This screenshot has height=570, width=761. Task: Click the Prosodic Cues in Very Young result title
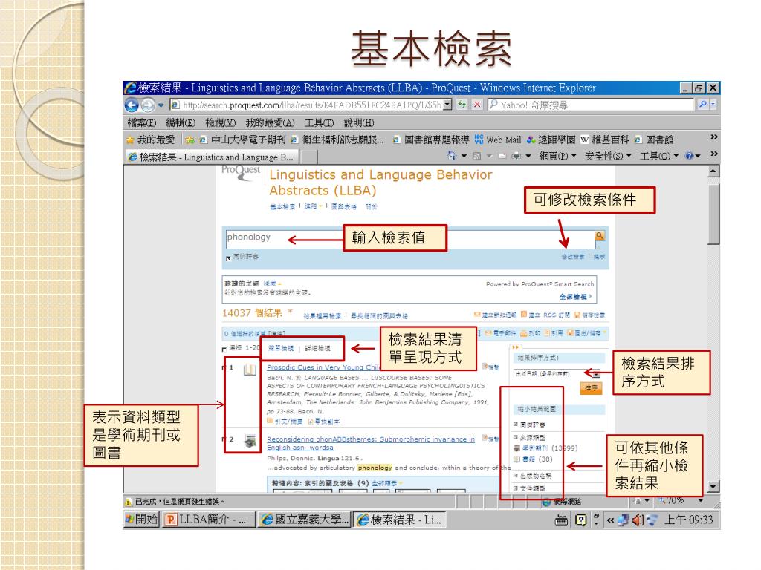[323, 367]
